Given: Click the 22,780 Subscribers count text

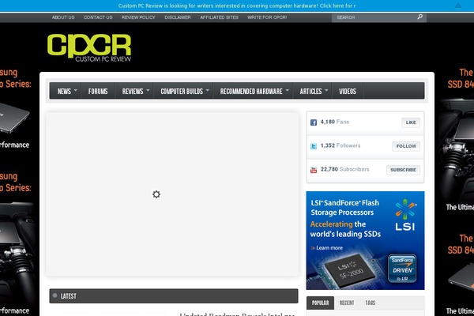Looking at the screenshot, I should pyautogui.click(x=345, y=169).
